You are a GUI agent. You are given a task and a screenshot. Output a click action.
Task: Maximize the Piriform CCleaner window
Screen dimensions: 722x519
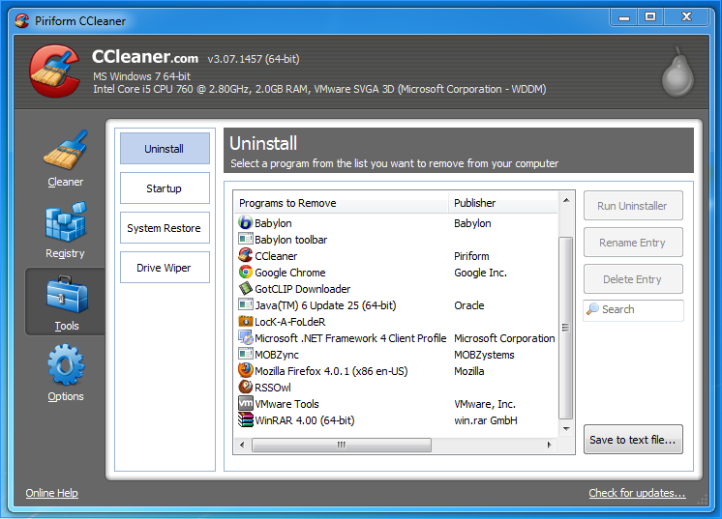tap(650, 17)
